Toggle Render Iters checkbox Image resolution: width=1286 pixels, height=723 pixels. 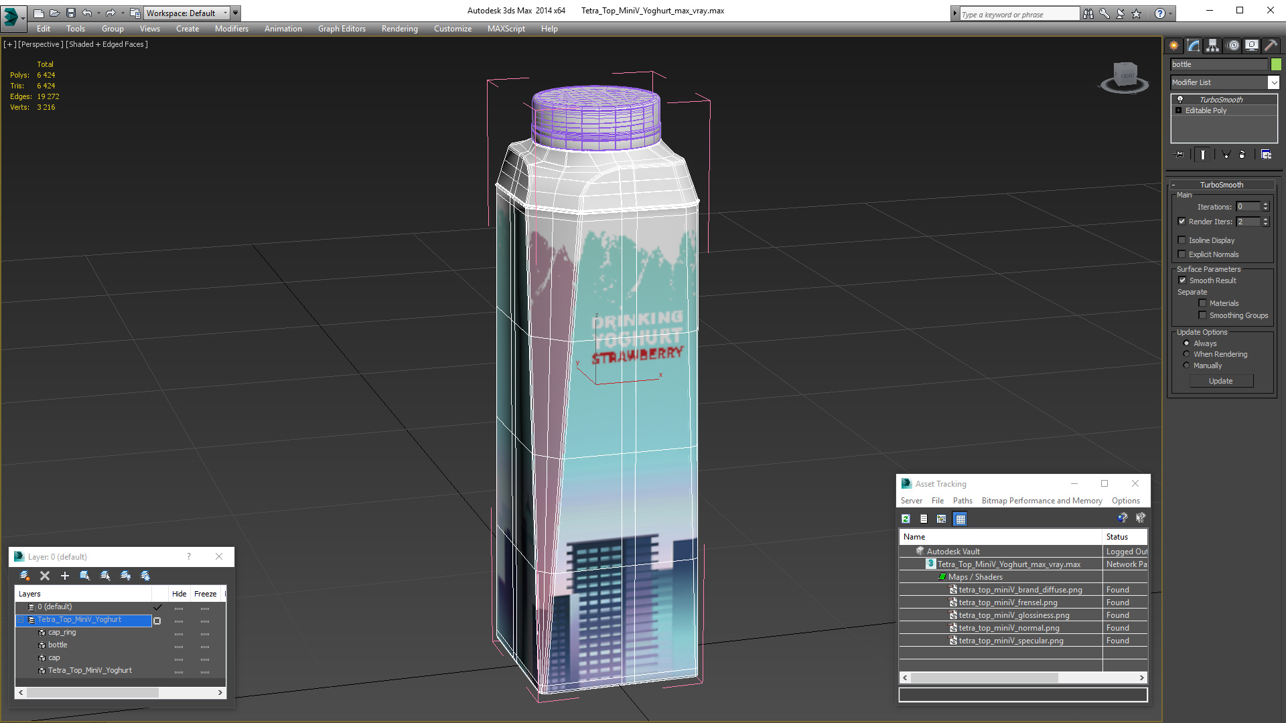tap(1182, 222)
